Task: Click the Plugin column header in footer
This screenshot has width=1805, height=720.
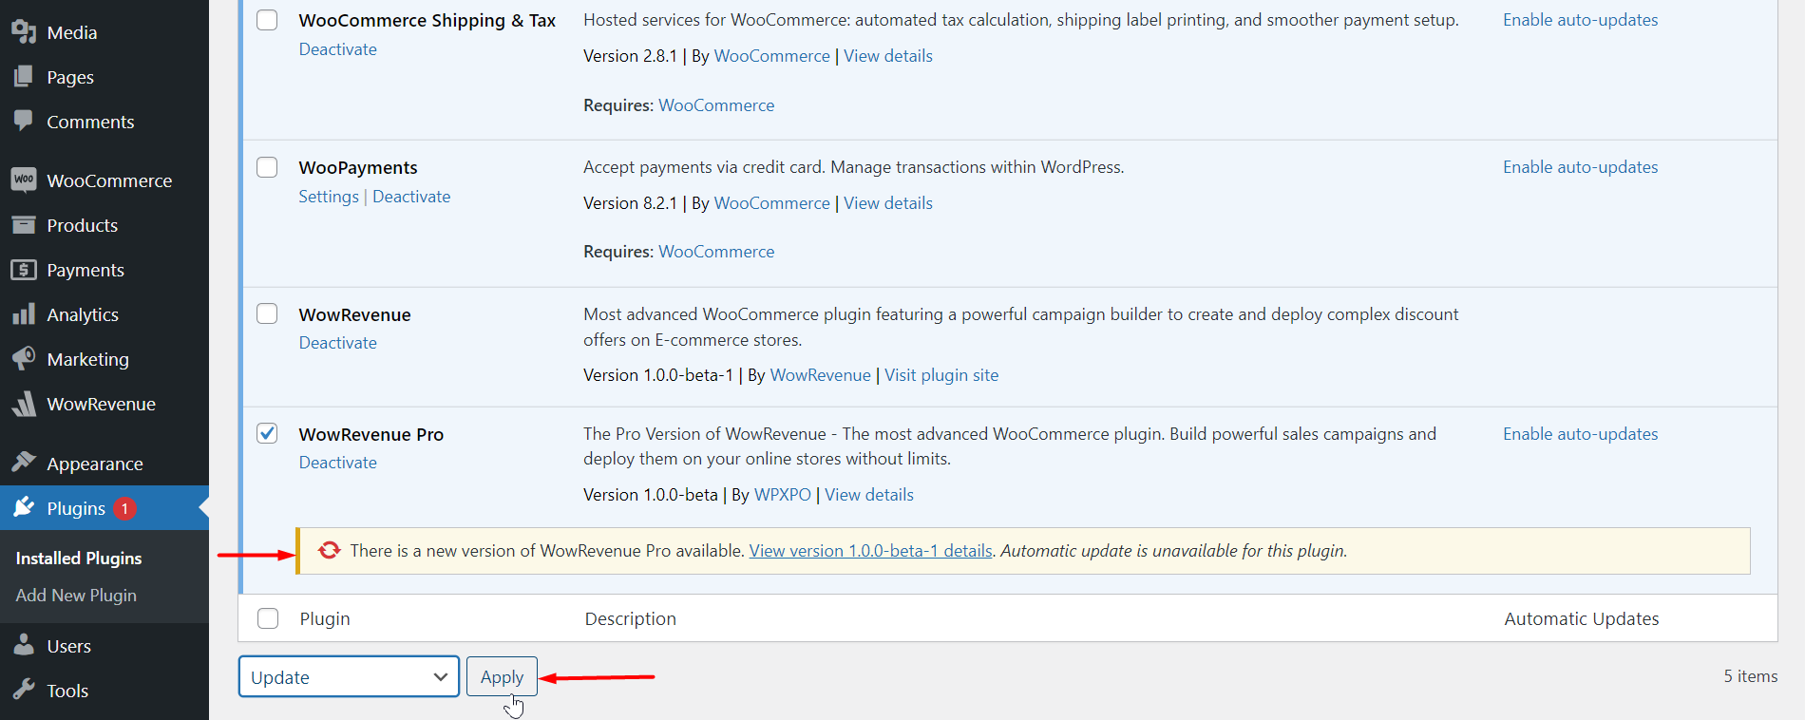Action: 325,618
